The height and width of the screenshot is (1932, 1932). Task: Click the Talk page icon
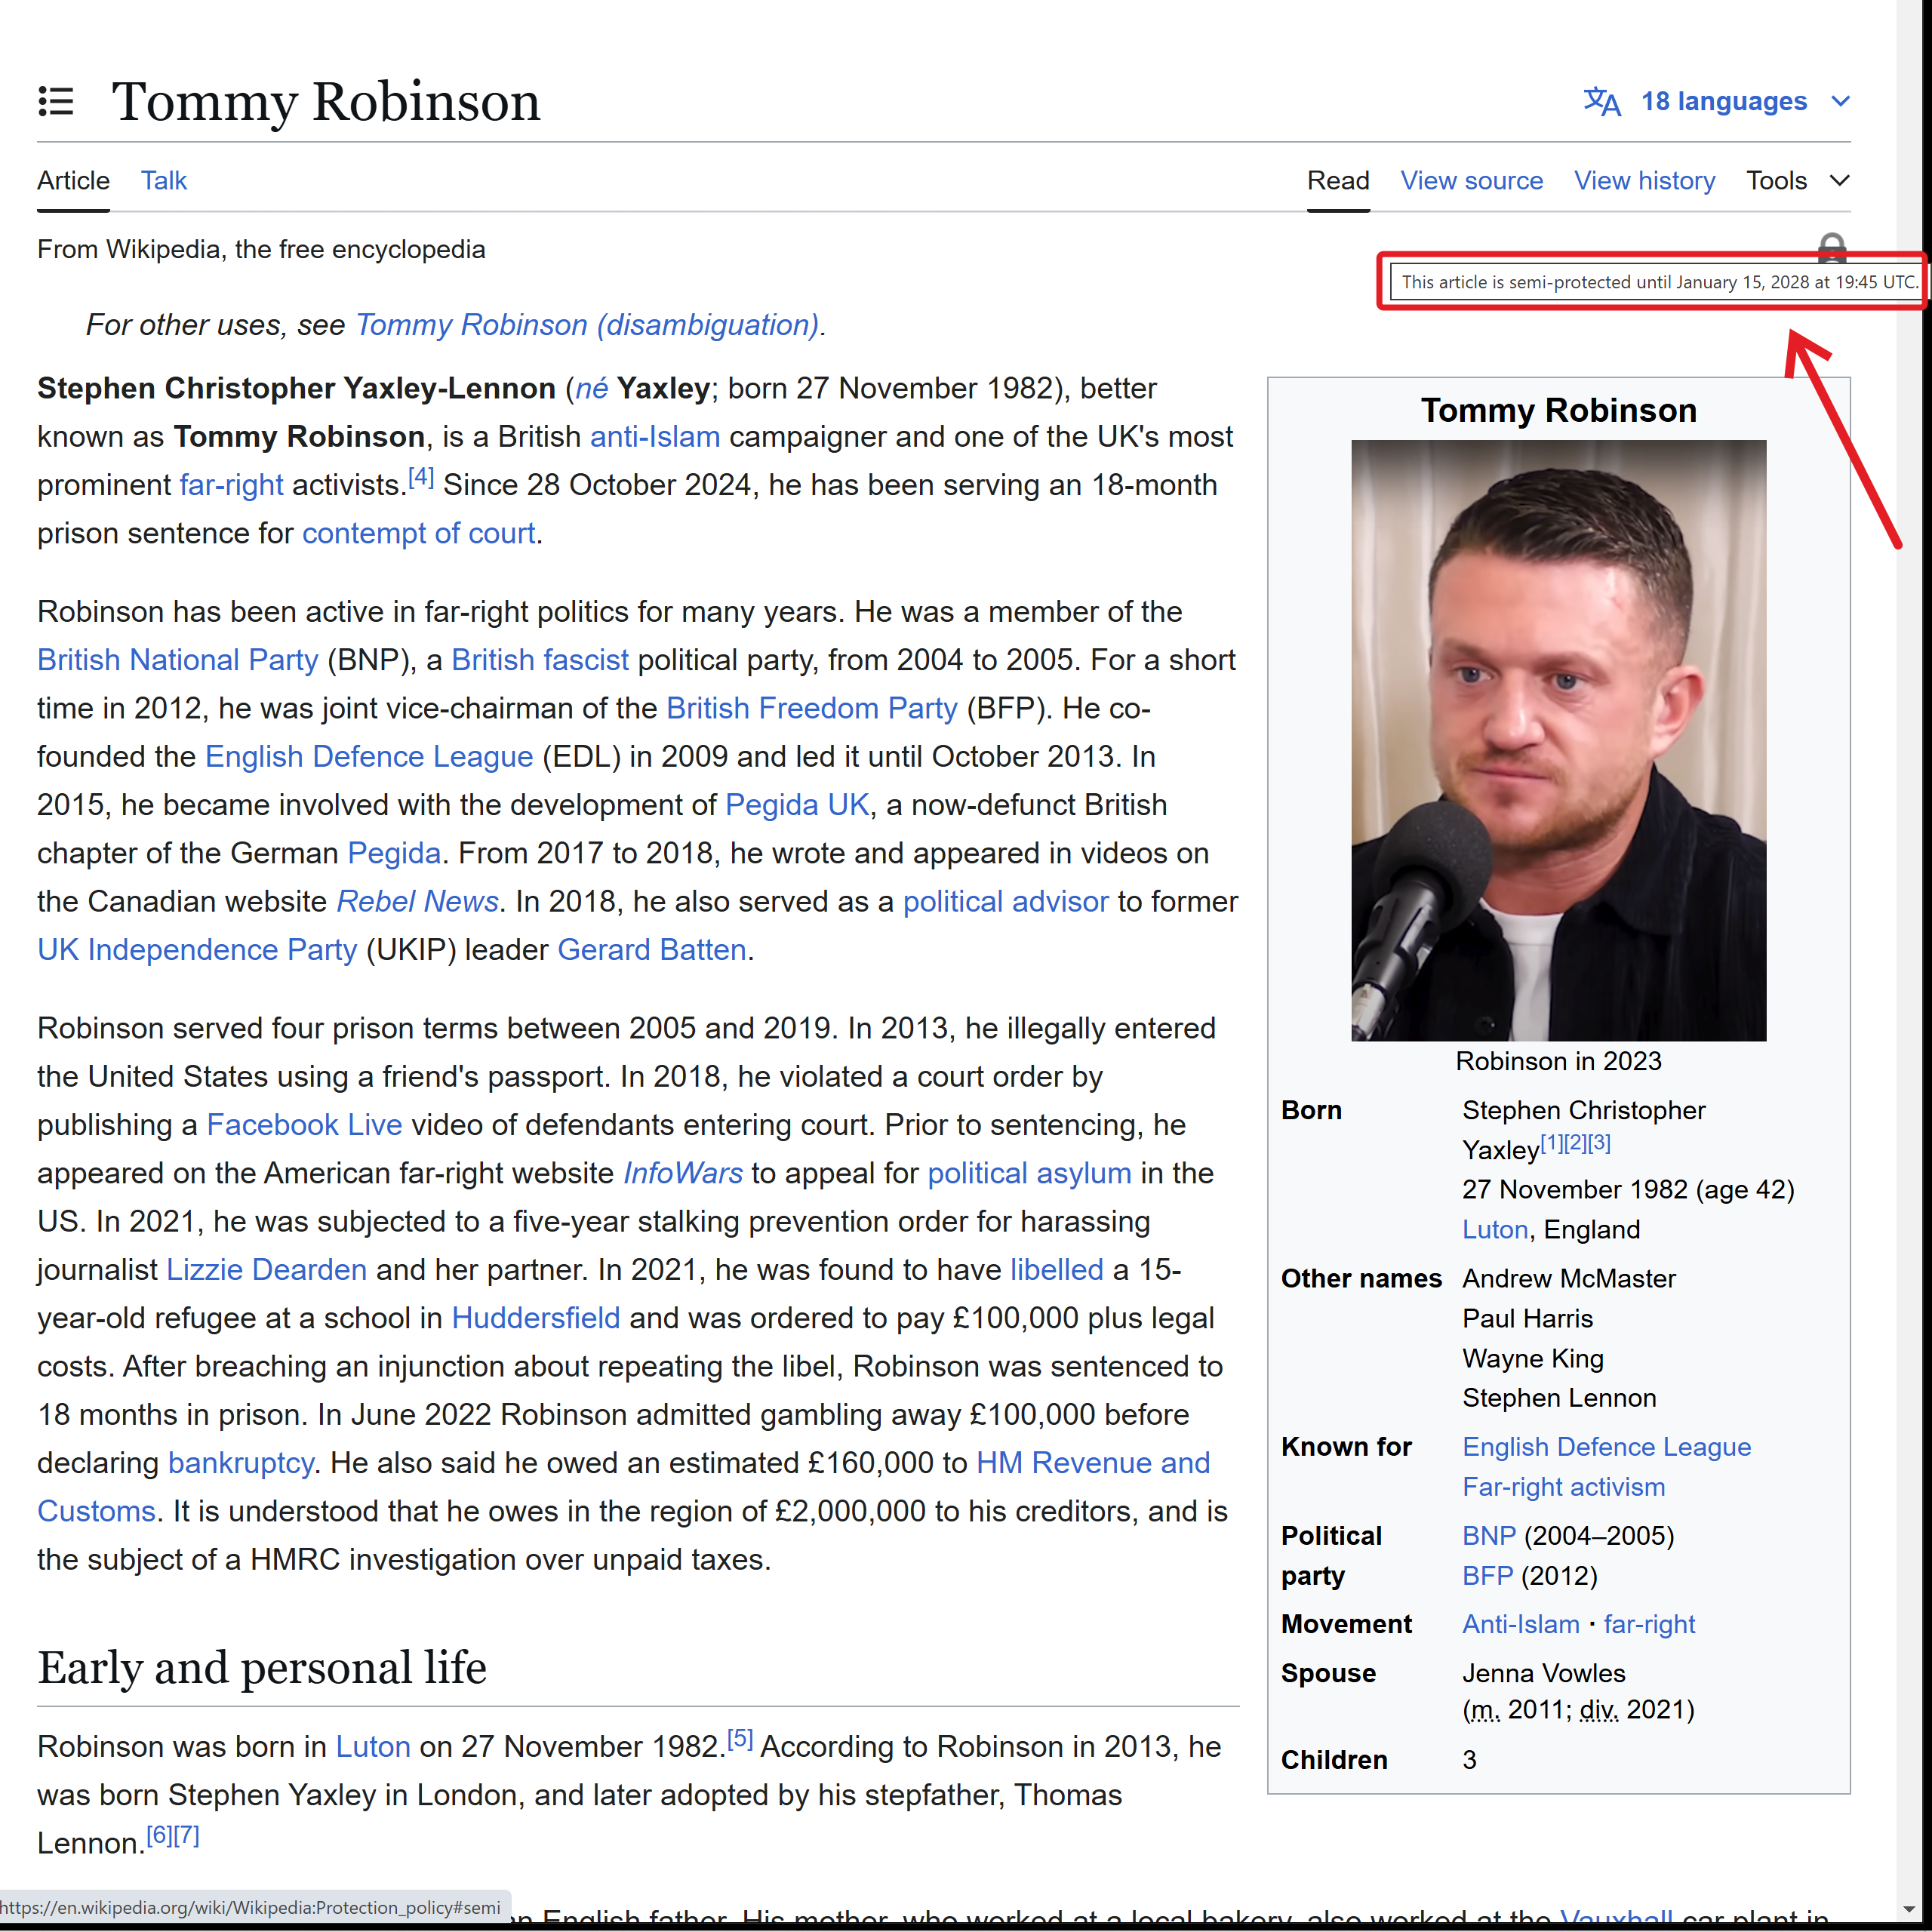pos(163,180)
